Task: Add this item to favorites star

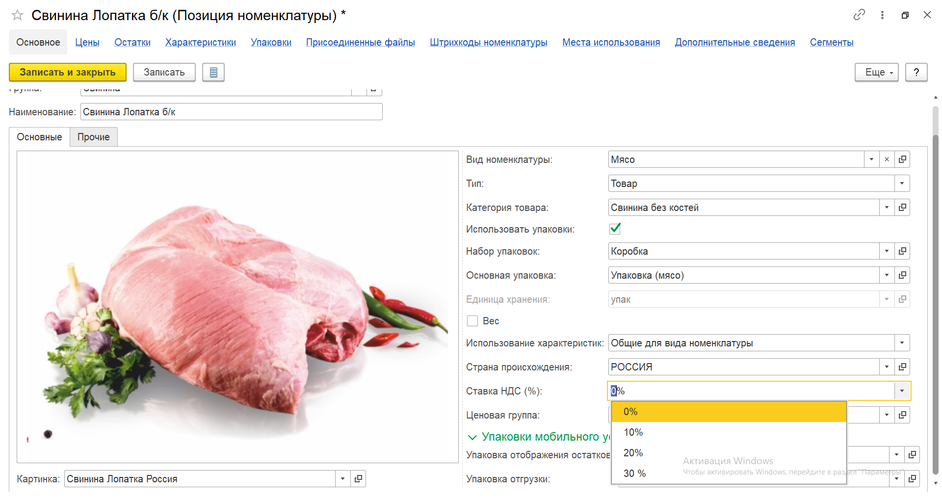Action: [x=17, y=15]
